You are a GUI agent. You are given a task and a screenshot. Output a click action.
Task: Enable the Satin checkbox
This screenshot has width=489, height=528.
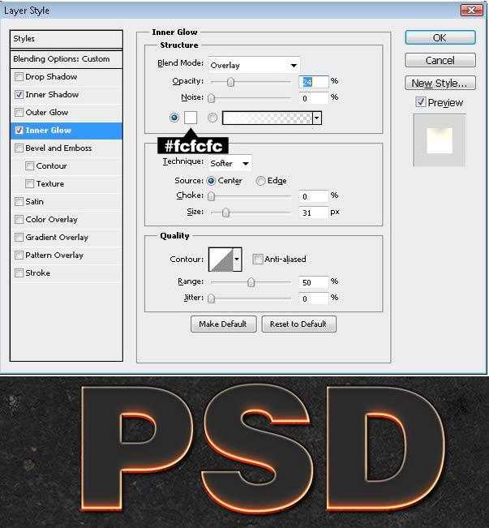[19, 202]
